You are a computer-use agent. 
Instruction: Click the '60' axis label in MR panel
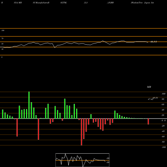(x=163, y=105)
